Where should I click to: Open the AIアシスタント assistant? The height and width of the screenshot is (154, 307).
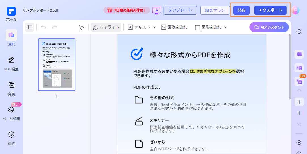point(269,27)
